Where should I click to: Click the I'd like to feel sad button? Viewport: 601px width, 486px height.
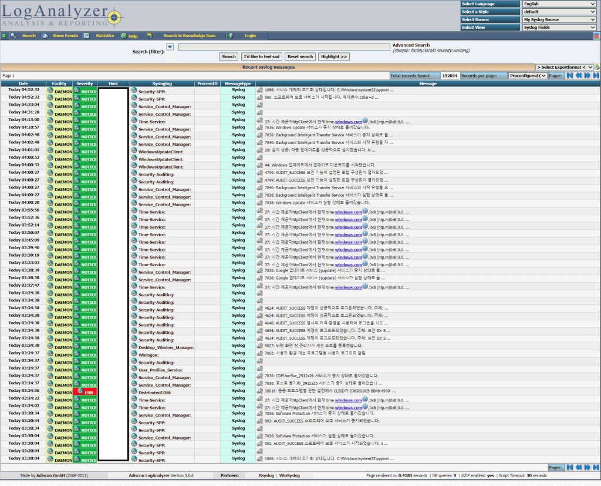(x=262, y=56)
